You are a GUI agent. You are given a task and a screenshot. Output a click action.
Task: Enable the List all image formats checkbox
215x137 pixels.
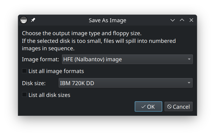click(24, 71)
